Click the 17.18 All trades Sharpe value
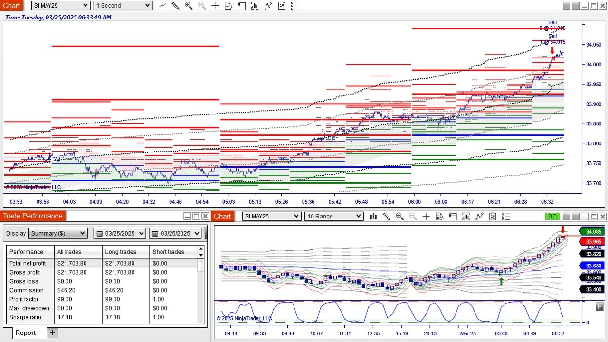Image resolution: width=608 pixels, height=342 pixels. tap(65, 318)
